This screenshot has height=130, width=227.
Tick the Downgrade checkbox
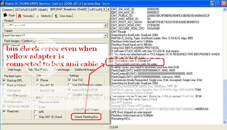(x=4, y=90)
